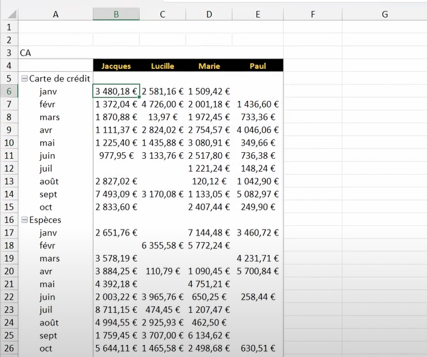Select cell with 6 134,62 €
The image size is (427, 357).
coord(209,335)
